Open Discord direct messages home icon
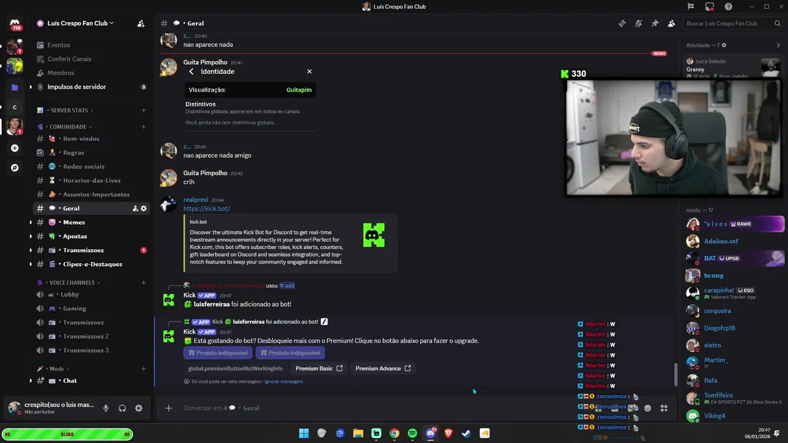This screenshot has width=788, height=443. coord(15,23)
